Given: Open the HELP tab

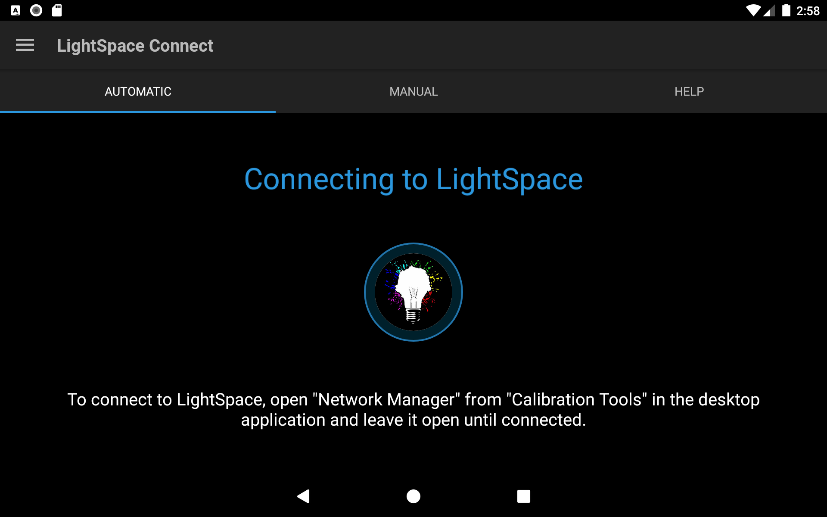Looking at the screenshot, I should click(689, 91).
